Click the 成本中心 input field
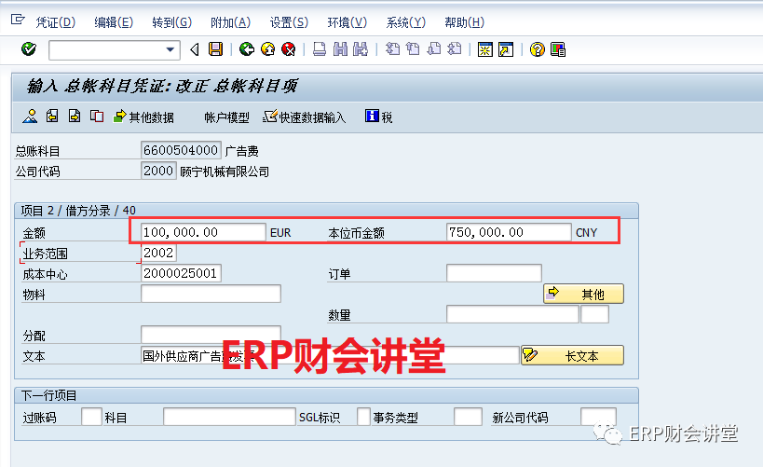 coord(181,273)
